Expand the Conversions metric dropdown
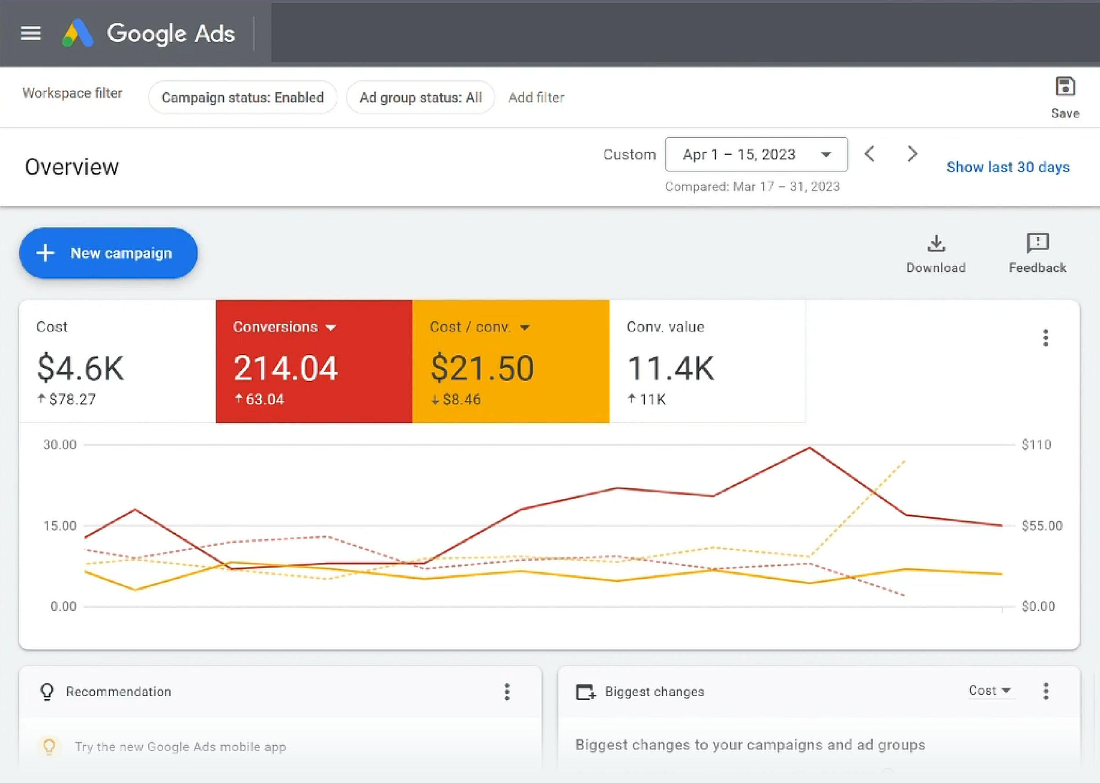Viewport: 1100px width, 783px height. [x=330, y=328]
